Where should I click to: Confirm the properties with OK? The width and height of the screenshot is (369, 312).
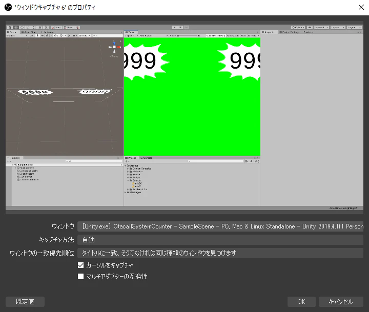click(x=301, y=301)
